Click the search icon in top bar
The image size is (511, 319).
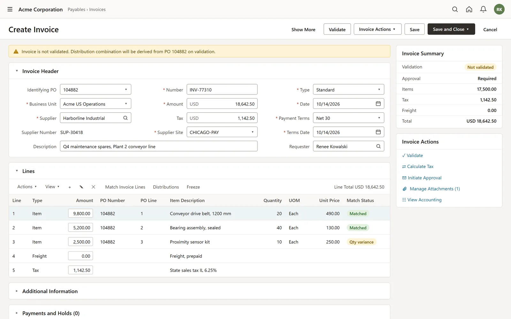pyautogui.click(x=455, y=9)
